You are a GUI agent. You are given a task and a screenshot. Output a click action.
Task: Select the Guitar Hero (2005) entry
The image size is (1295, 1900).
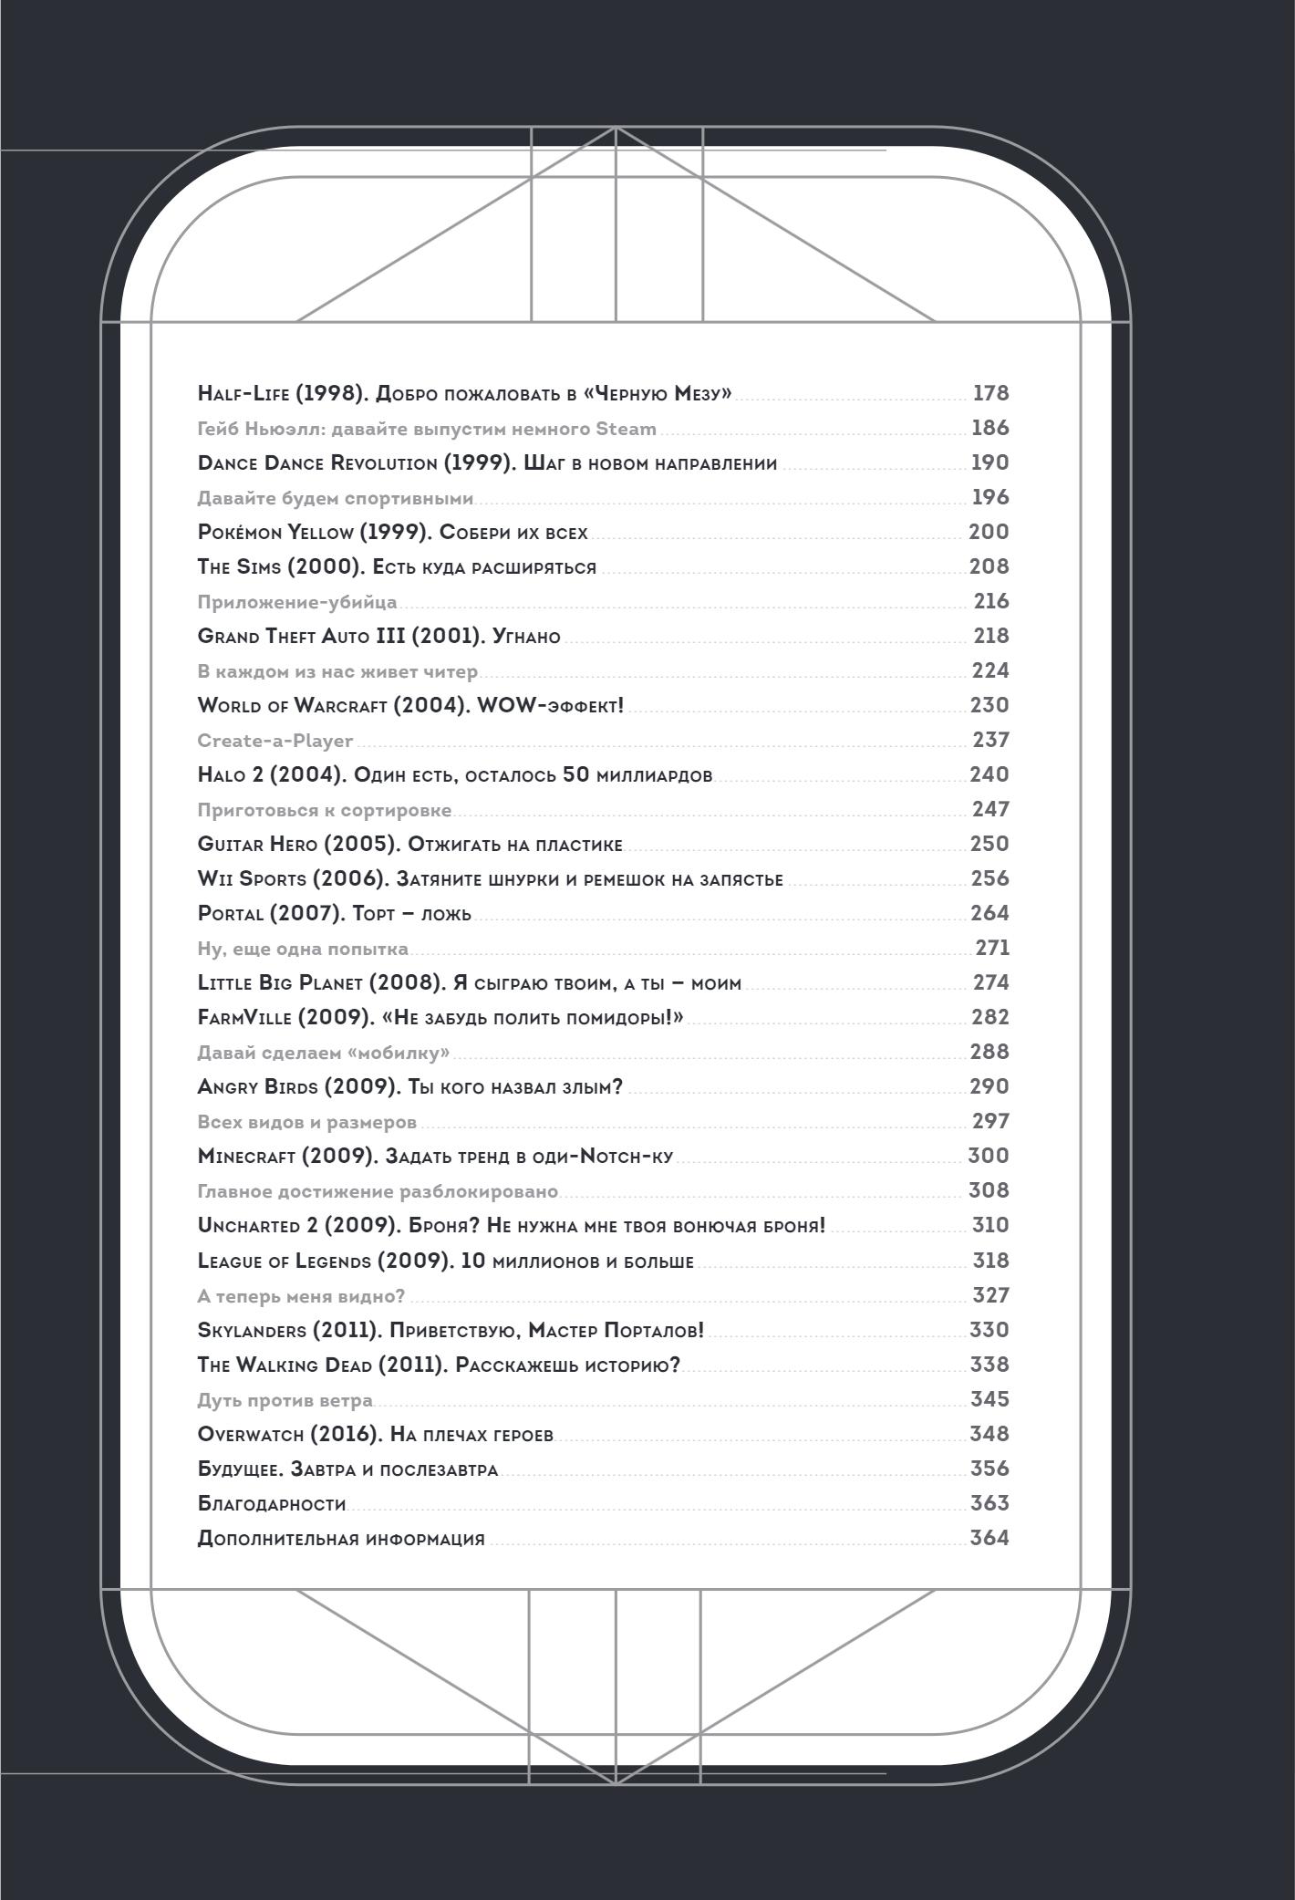[x=603, y=844]
